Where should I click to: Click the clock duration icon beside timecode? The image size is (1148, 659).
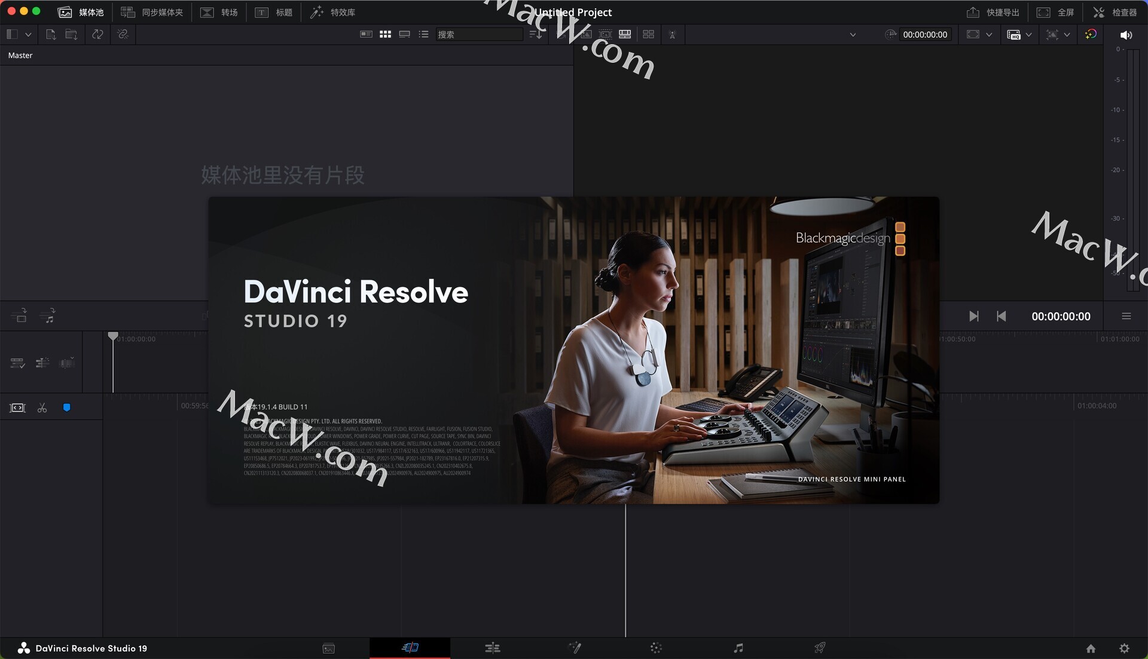890,34
